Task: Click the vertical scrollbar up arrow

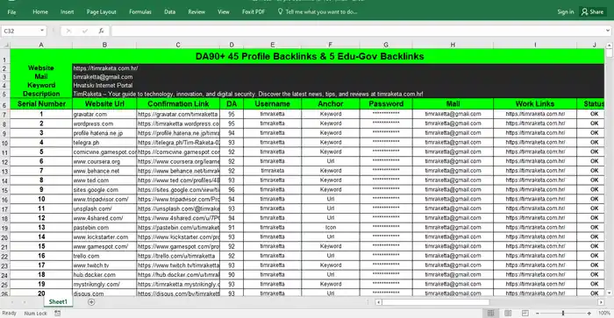Action: click(x=609, y=46)
